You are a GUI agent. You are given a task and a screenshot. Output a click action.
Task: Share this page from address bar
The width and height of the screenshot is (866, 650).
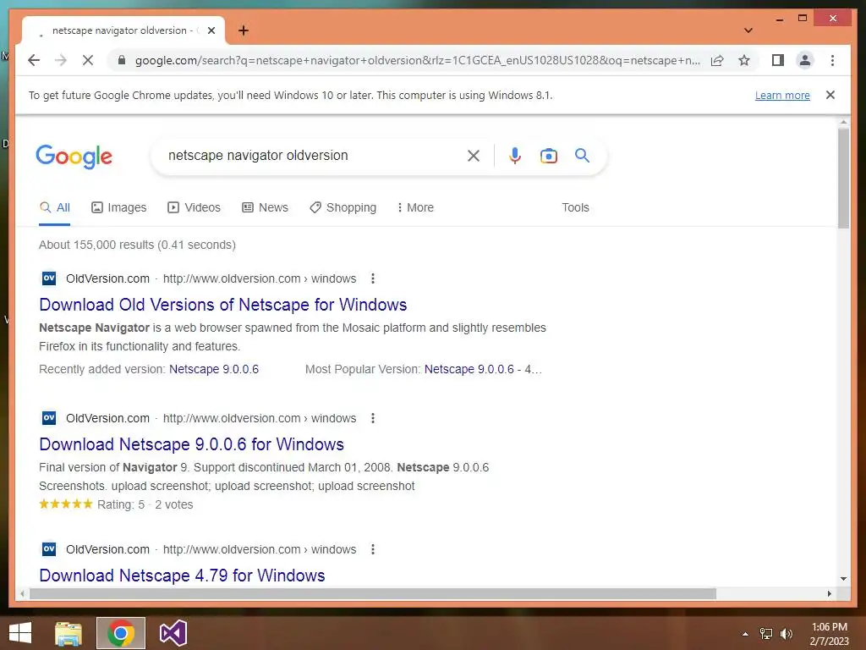pyautogui.click(x=717, y=60)
